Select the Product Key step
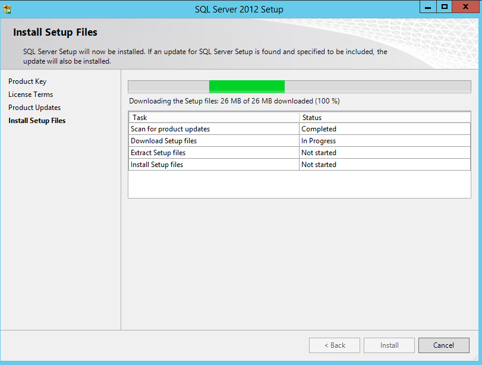The width and height of the screenshot is (482, 365). tap(27, 81)
